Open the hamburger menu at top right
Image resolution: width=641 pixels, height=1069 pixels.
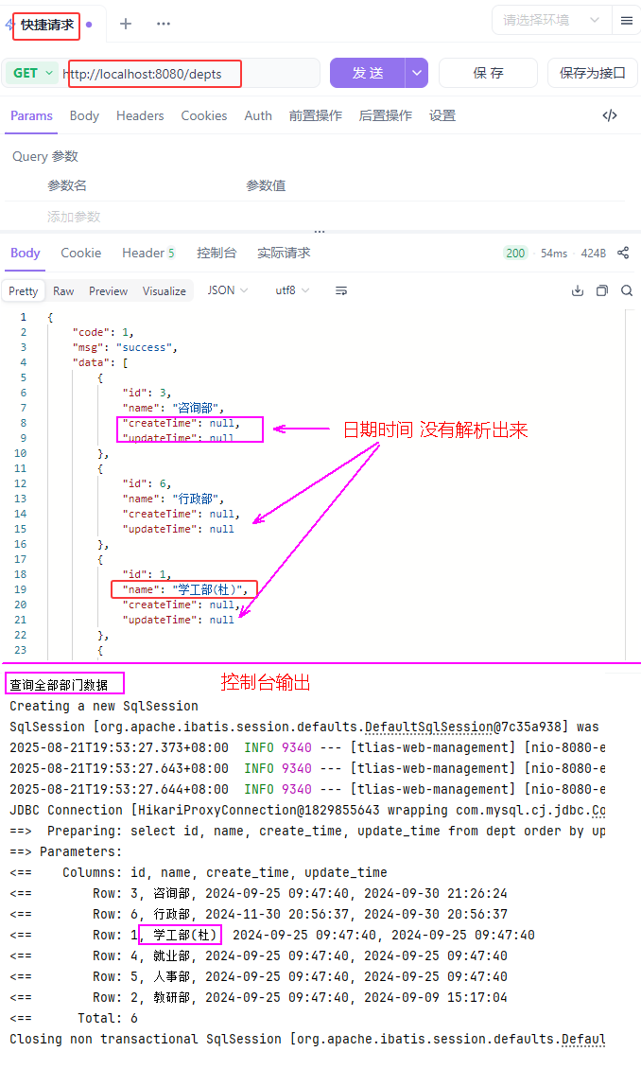pyautogui.click(x=627, y=20)
